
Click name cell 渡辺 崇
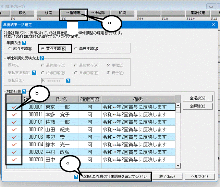pyautogui.click(x=62, y=137)
